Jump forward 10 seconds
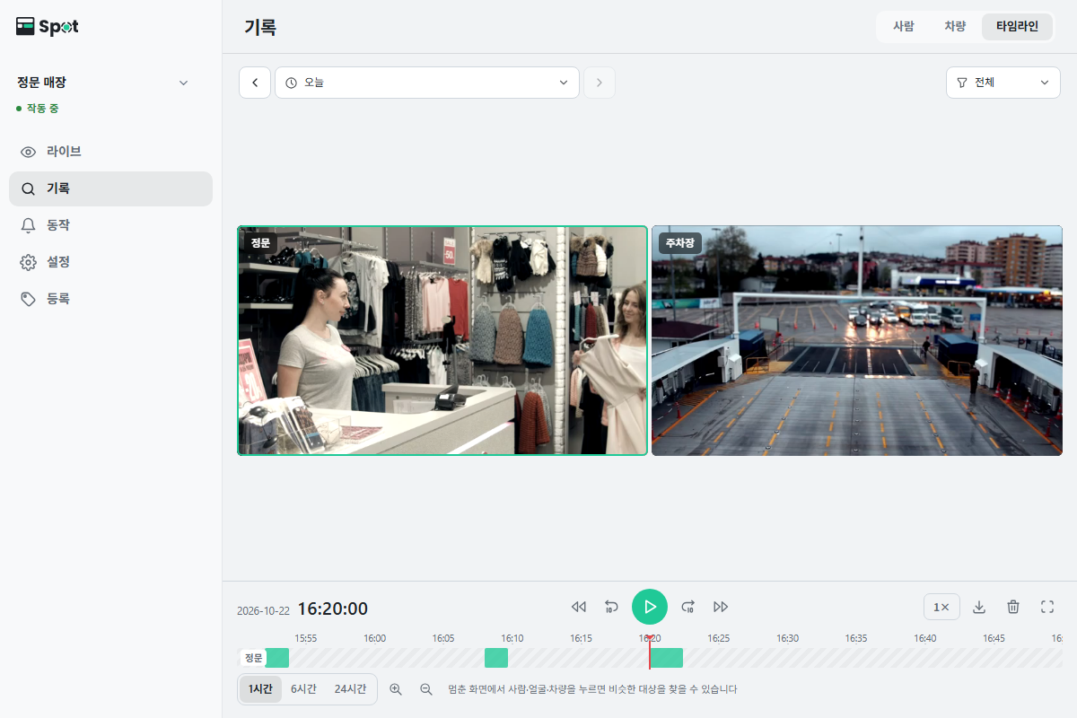This screenshot has width=1077, height=718. pos(688,607)
